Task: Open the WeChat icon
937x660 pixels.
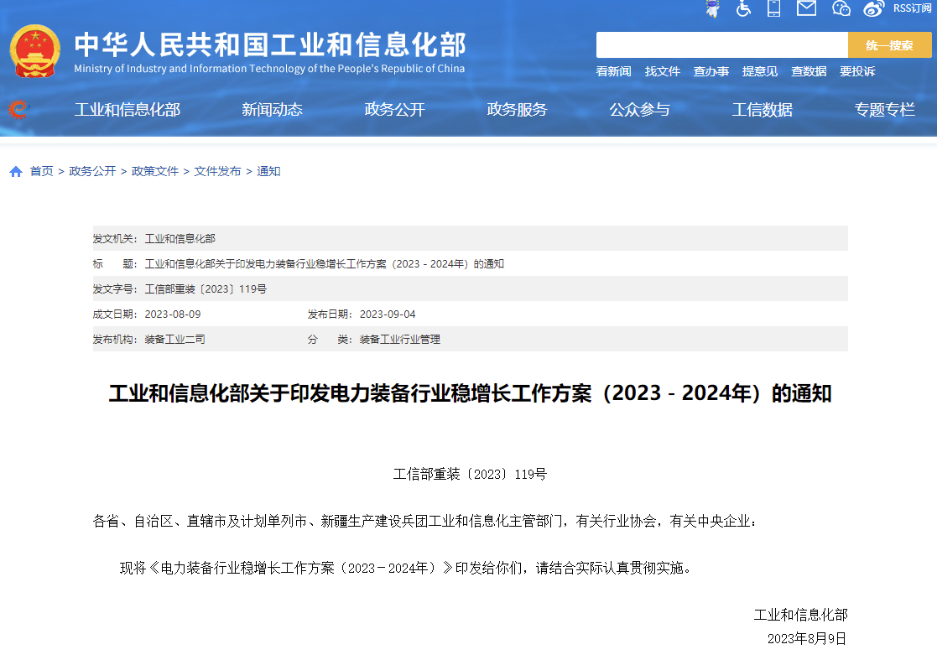Action: (841, 8)
